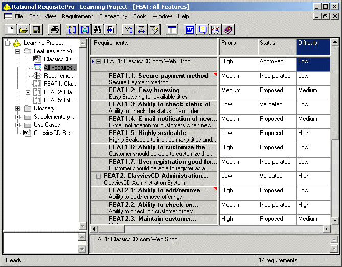Open the Requirement menu

click(77, 16)
